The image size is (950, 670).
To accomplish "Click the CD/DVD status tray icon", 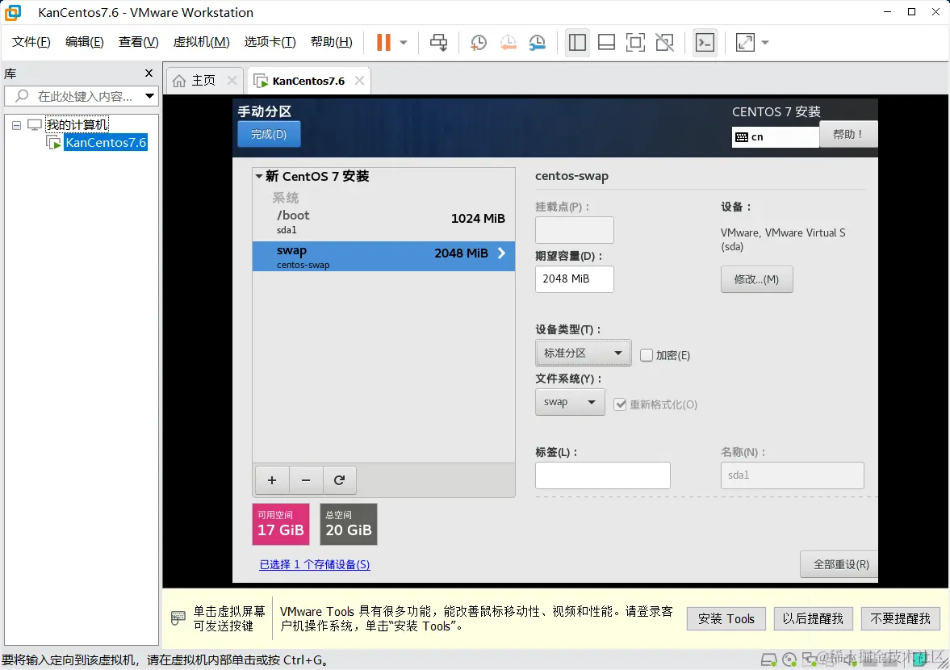I will click(789, 660).
